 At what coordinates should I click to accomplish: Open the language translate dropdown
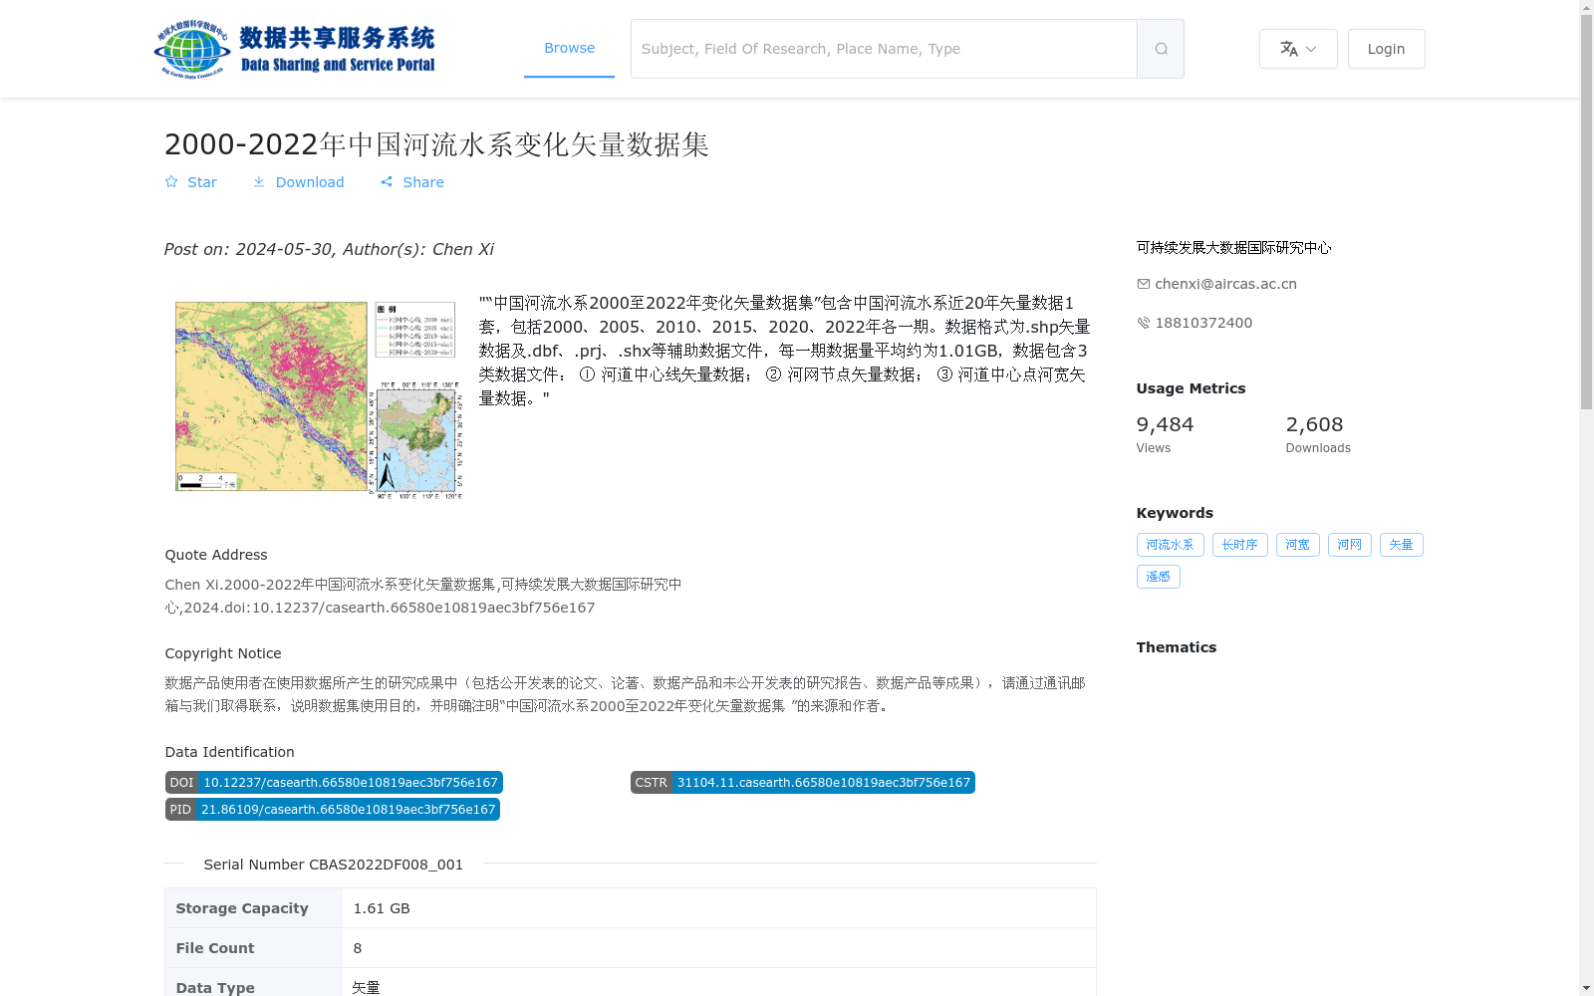click(1298, 49)
